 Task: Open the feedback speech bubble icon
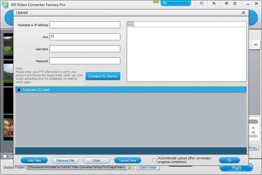[x=226, y=3]
